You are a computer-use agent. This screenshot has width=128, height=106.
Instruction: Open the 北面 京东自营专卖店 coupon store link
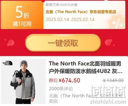pos(81,12)
